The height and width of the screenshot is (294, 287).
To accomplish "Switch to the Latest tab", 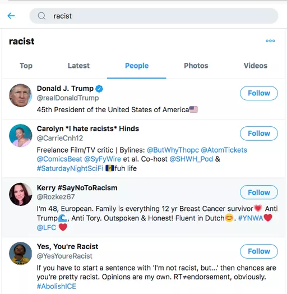I will click(x=78, y=66).
